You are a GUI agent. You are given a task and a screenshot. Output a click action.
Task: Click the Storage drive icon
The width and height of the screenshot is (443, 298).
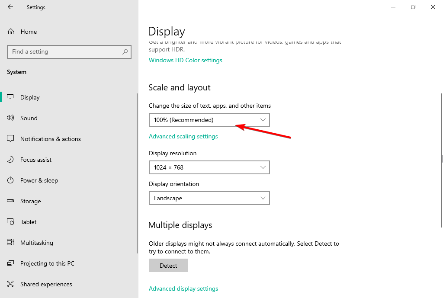(x=11, y=201)
